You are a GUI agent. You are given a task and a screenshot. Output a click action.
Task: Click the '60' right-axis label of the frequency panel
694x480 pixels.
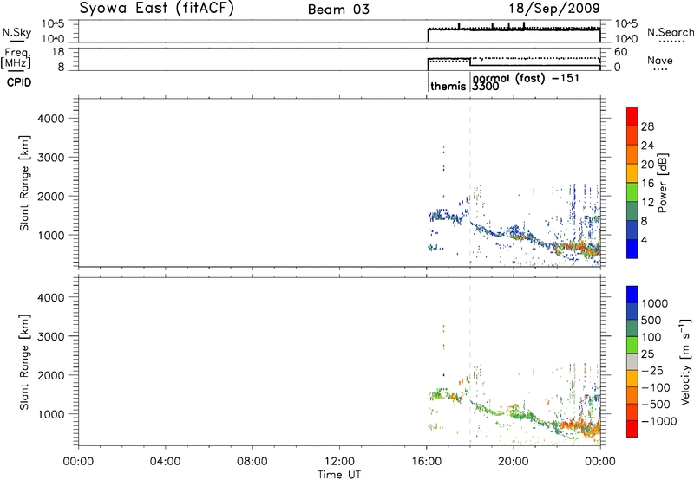(620, 52)
